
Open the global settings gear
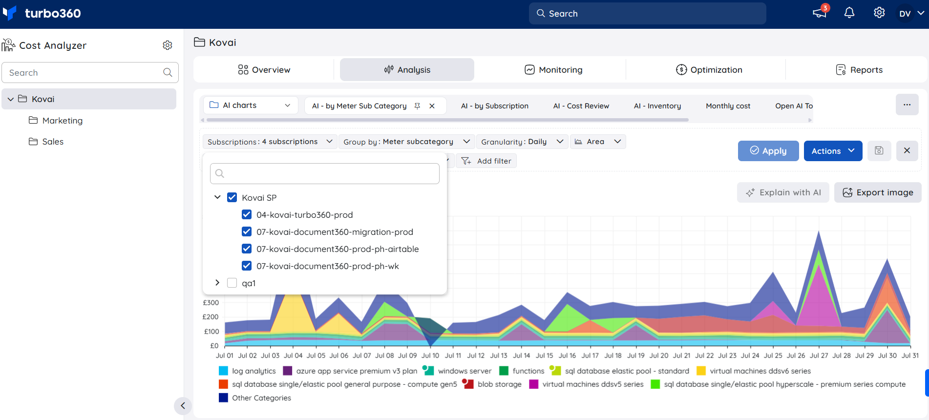click(x=879, y=13)
